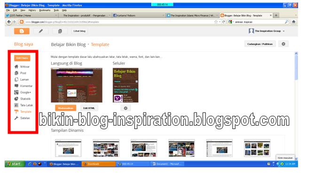This screenshot has height=182, width=321.
Task: Switch to The Inspiration Islamic Micro Finance tab
Action: click(192, 15)
